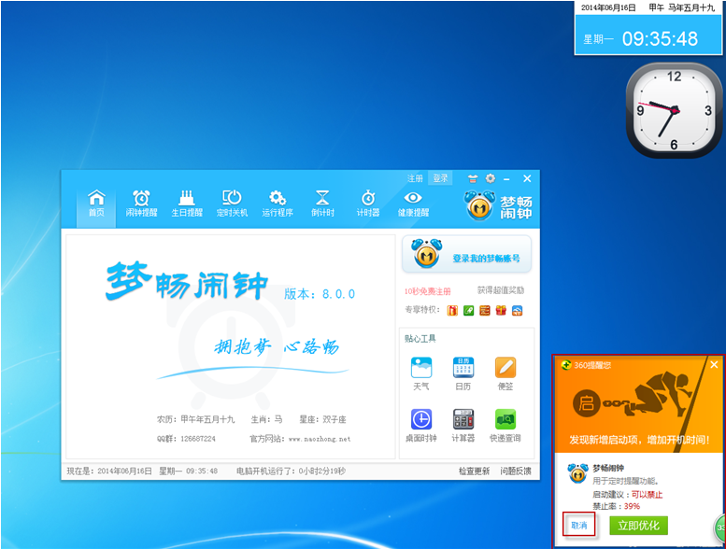
Task: Click 立即优化 optimize button in 360 popup
Action: 638,526
